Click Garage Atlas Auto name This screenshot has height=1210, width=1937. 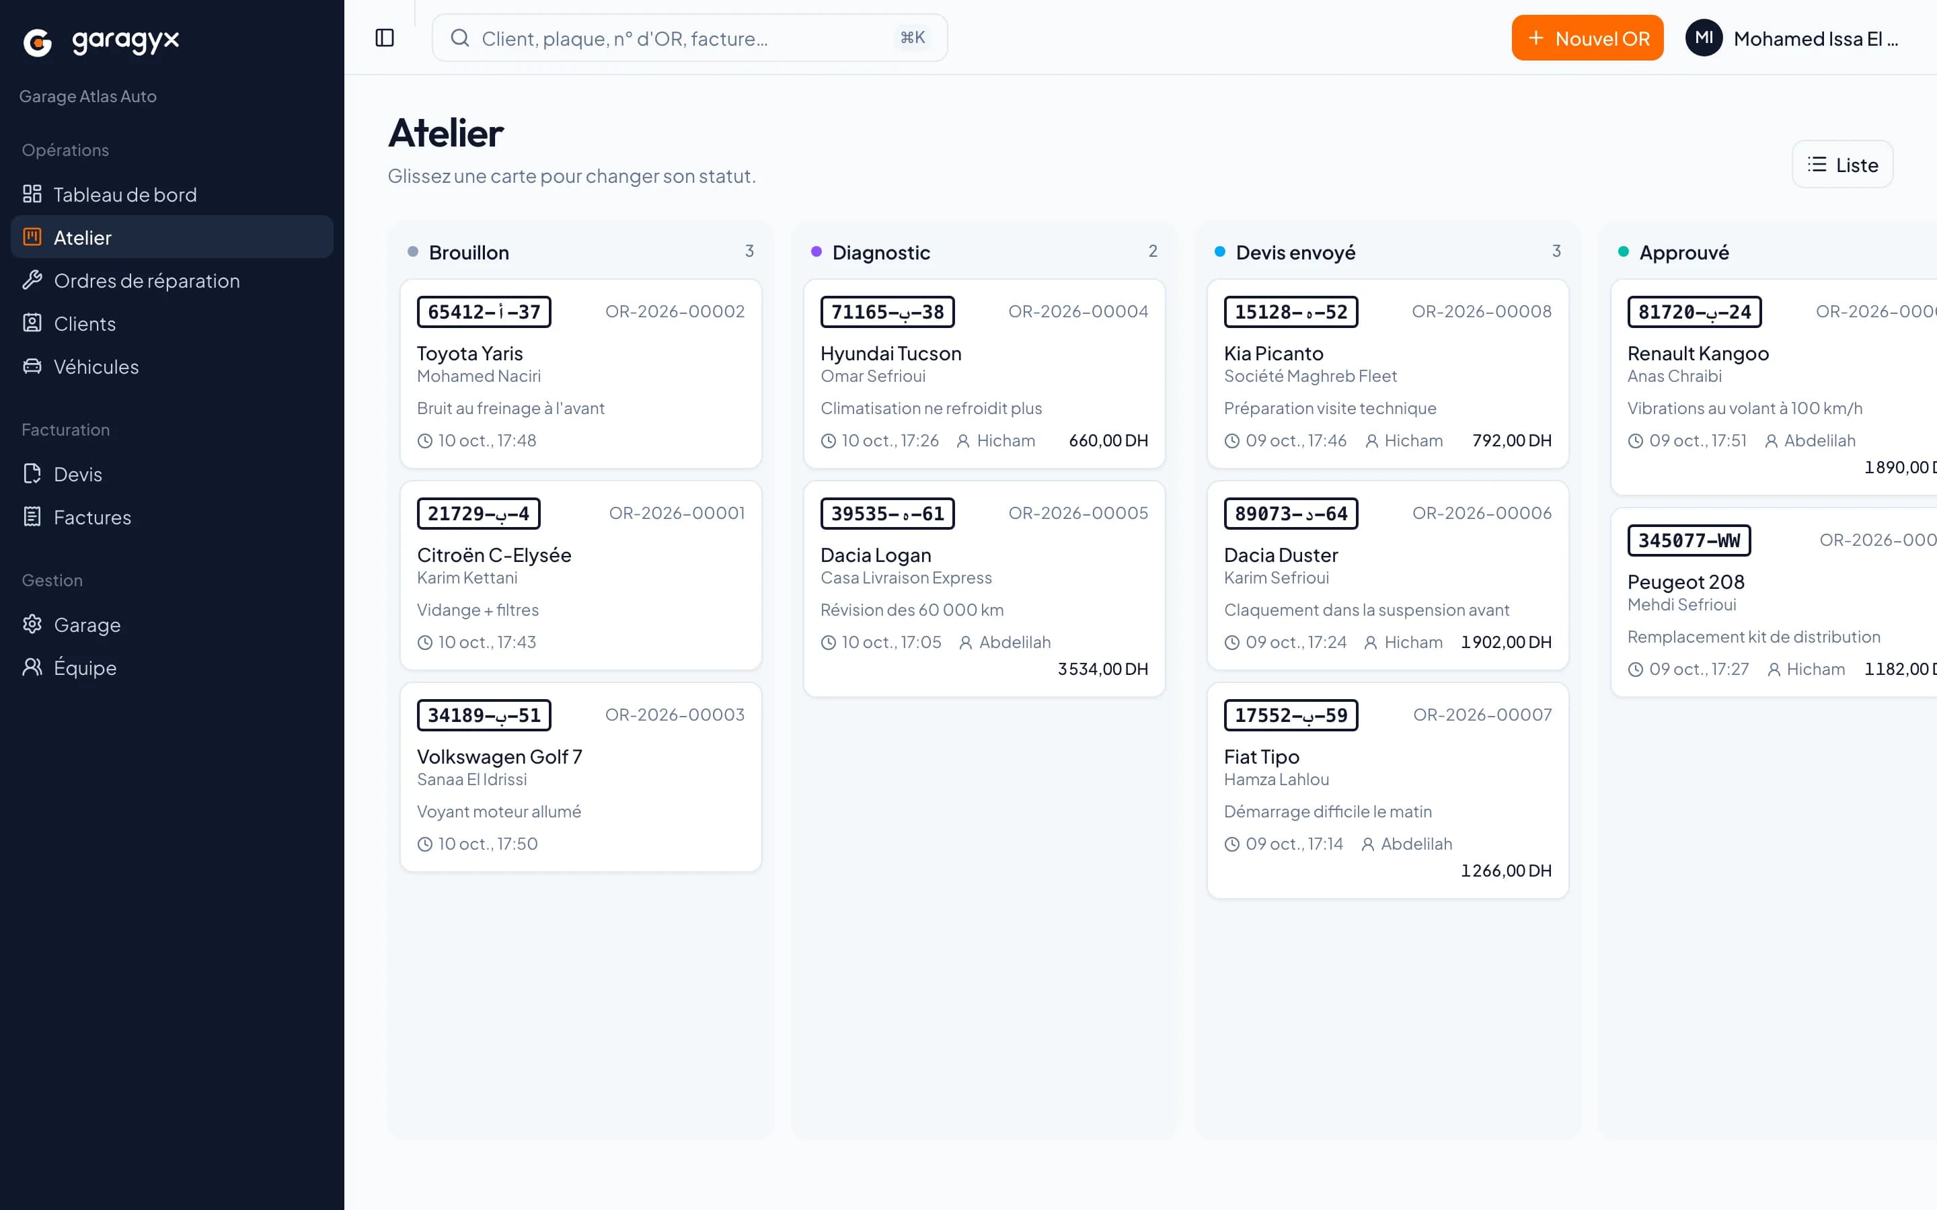click(x=88, y=96)
